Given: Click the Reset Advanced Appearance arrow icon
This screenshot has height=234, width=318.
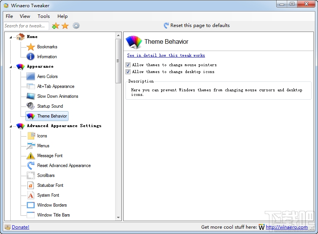Looking at the screenshot, I should click(31, 166).
